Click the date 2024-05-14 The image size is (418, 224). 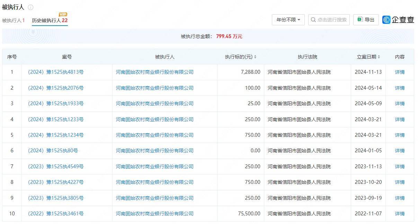click(368, 88)
